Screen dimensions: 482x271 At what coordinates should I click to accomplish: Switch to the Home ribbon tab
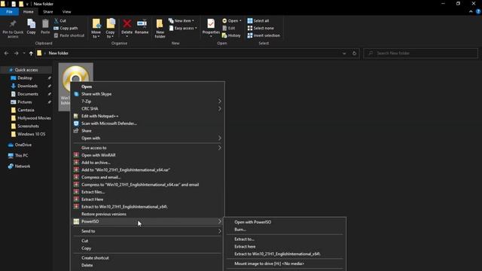[29, 12]
